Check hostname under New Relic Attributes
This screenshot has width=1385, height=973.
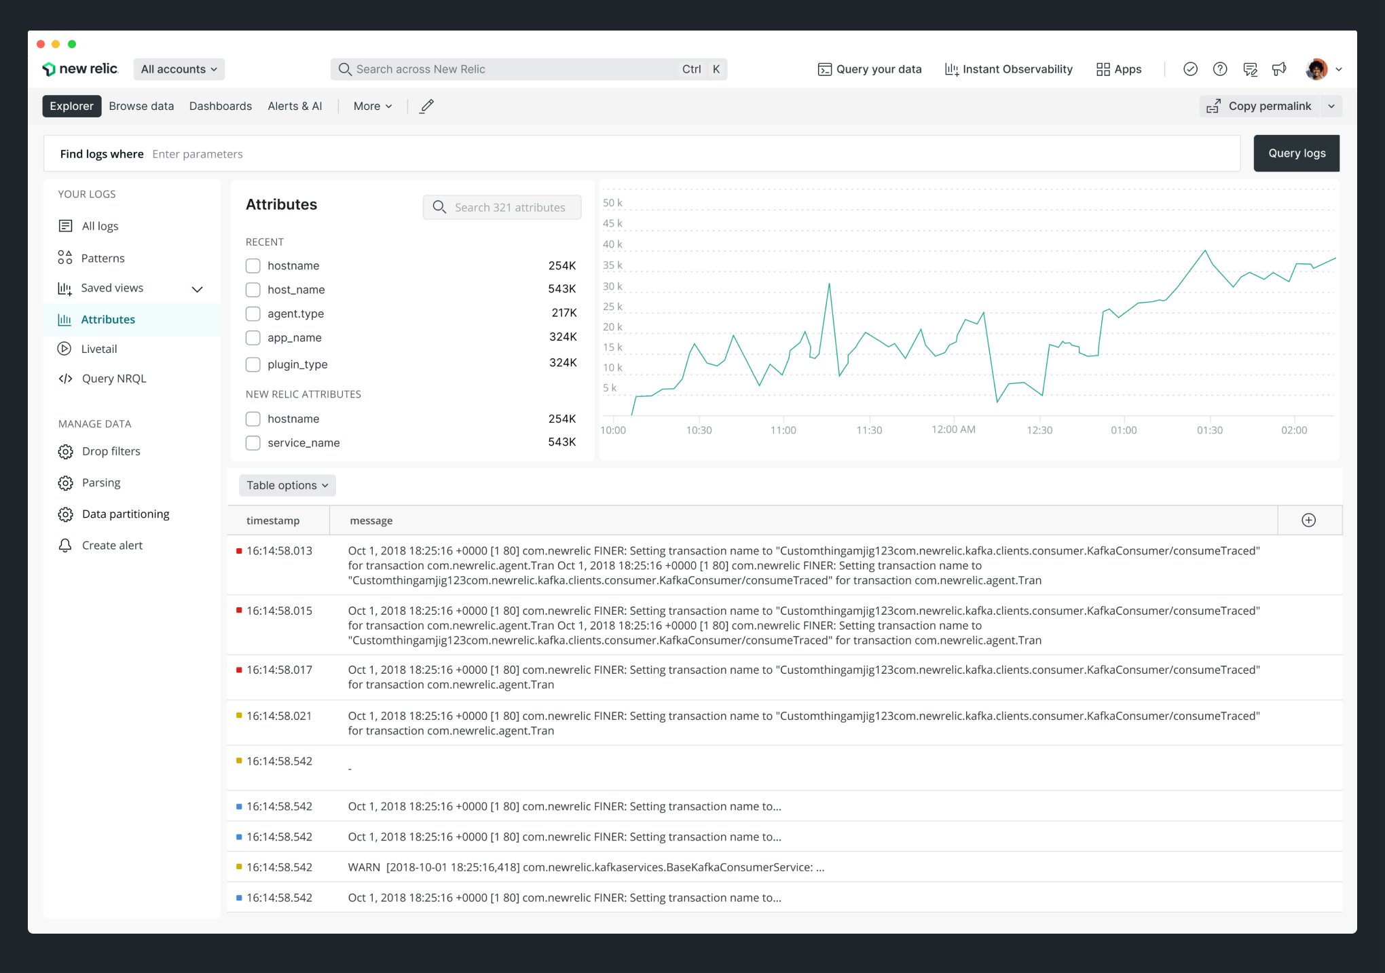pyautogui.click(x=253, y=419)
